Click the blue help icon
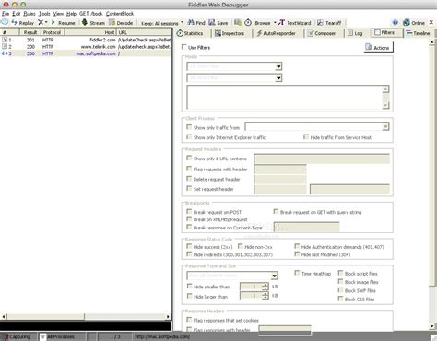 tap(396, 23)
